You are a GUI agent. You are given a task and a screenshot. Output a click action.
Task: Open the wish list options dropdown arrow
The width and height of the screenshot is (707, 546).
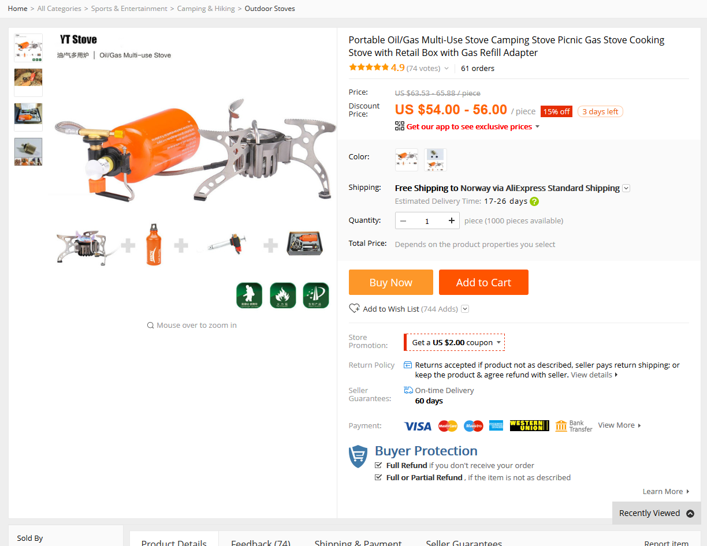click(x=465, y=308)
